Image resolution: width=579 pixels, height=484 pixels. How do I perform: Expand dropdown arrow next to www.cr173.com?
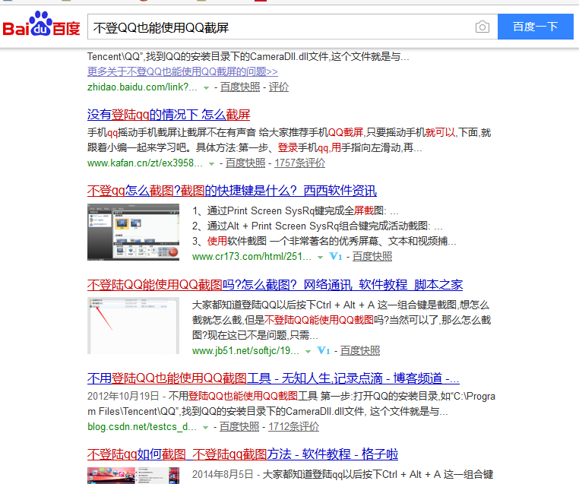pyautogui.click(x=320, y=258)
